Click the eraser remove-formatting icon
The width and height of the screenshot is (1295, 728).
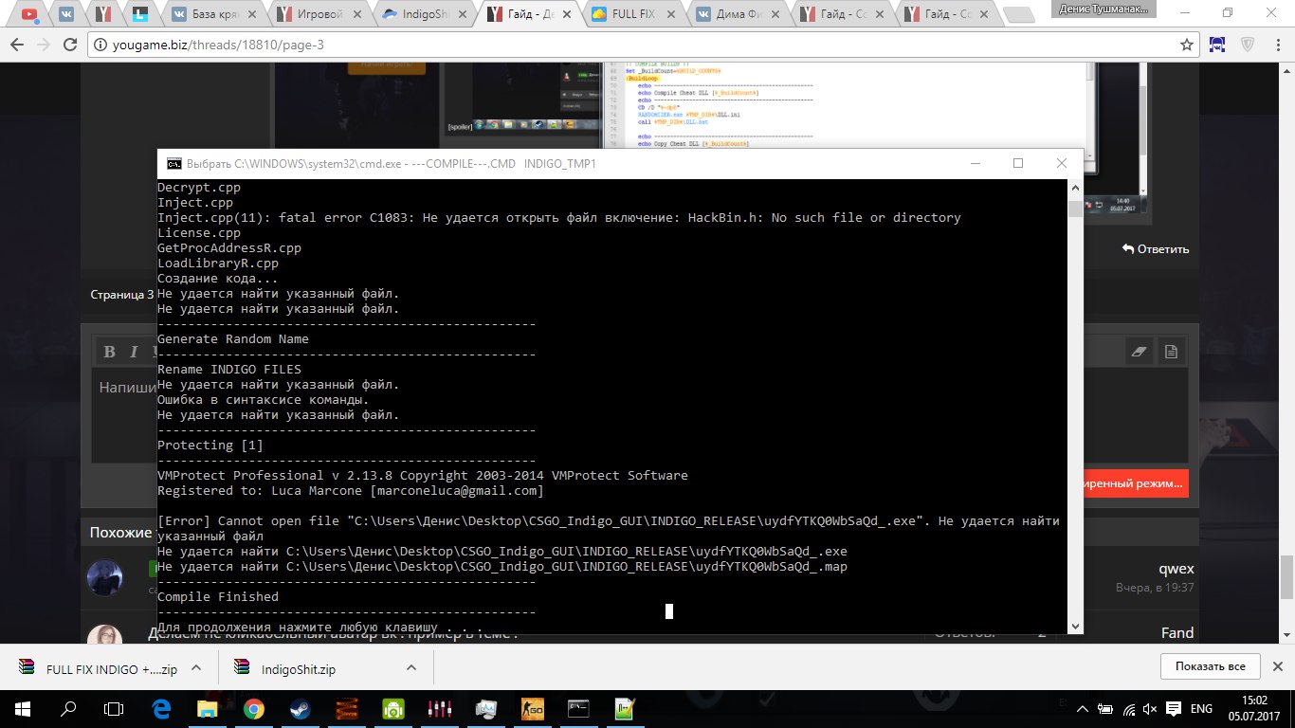[1140, 352]
